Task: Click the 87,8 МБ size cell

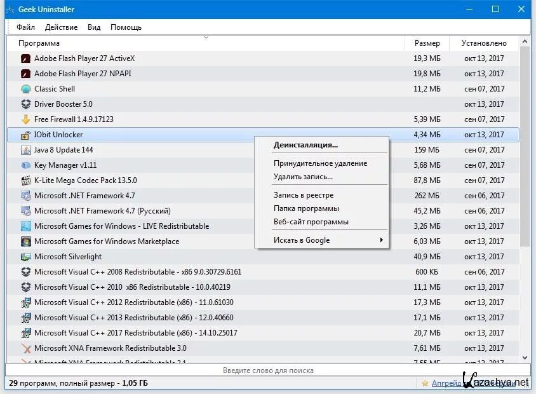Action: pos(427,180)
